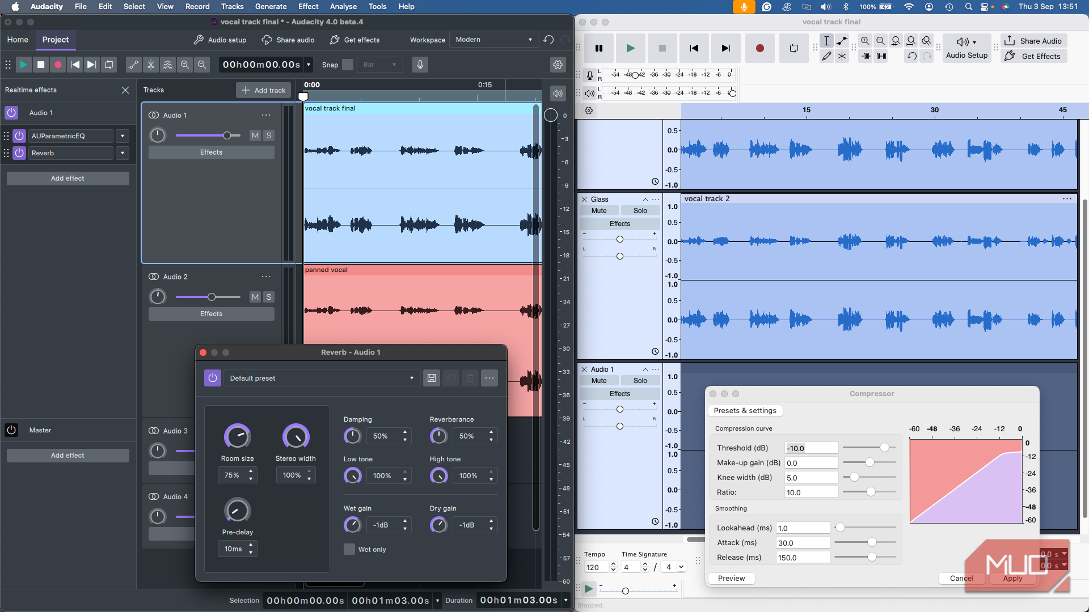This screenshot has width=1089, height=612.
Task: Open the Effect menu in menu bar
Action: (x=308, y=7)
